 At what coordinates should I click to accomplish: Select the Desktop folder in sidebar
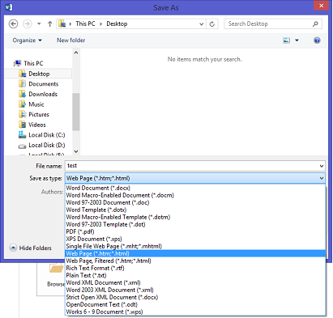39,74
